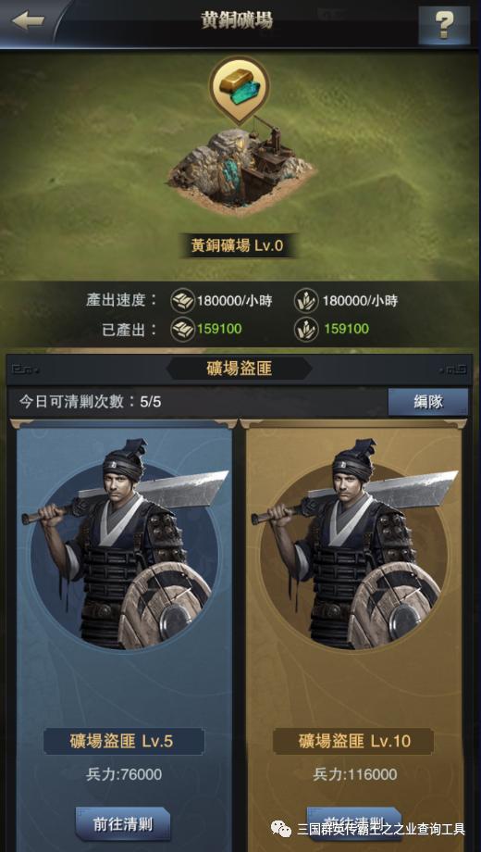
Task: Tap the 兵力:116000 troop strength text
Action: (x=354, y=774)
